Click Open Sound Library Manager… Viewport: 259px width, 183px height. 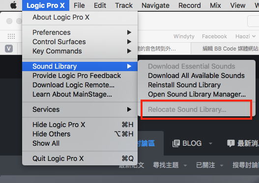pos(197,94)
